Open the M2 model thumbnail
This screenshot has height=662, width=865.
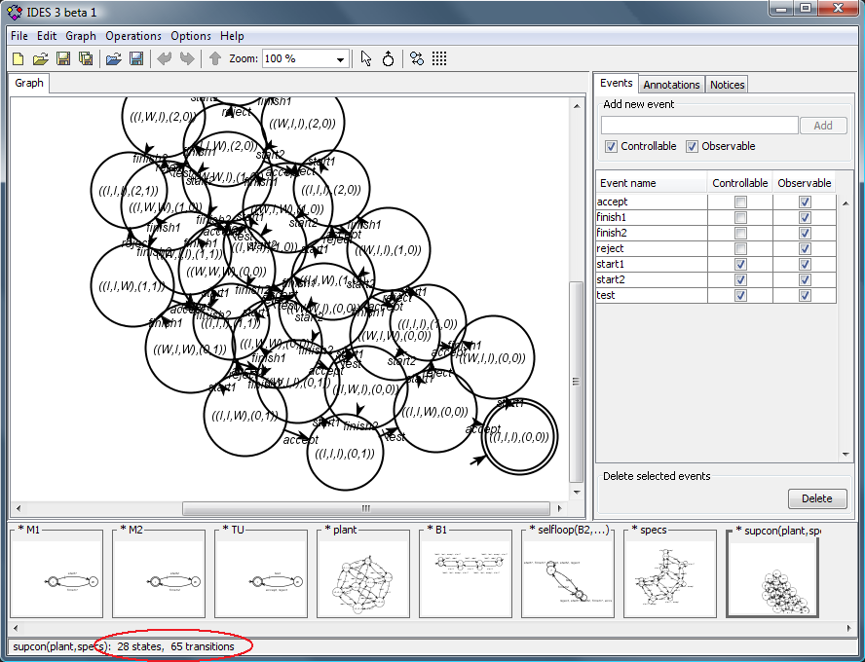pos(159,571)
